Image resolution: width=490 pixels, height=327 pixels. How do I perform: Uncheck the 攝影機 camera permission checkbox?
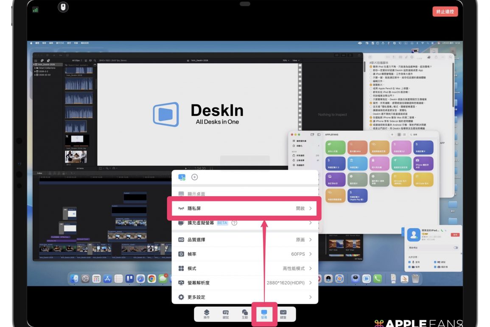click(436, 267)
